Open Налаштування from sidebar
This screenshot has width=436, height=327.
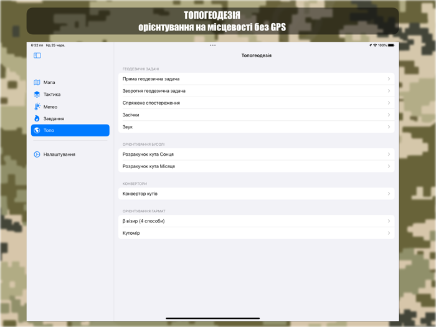tap(70, 154)
